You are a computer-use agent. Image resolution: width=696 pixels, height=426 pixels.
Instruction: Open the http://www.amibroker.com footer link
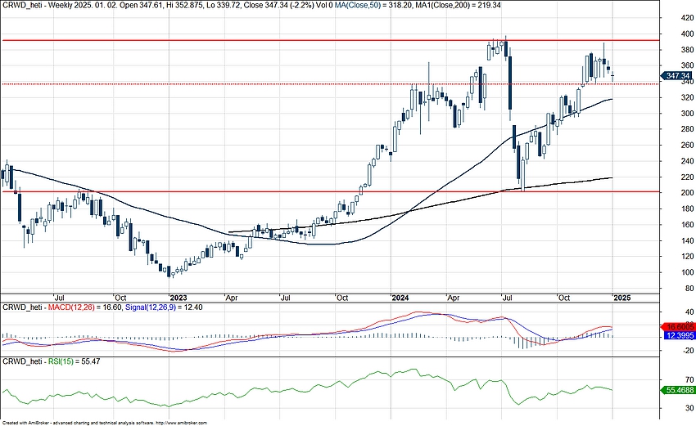click(x=182, y=423)
